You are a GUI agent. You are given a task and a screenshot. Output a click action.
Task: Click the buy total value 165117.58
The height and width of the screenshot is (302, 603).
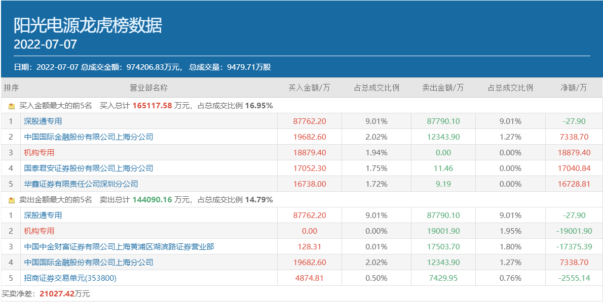tap(152, 106)
